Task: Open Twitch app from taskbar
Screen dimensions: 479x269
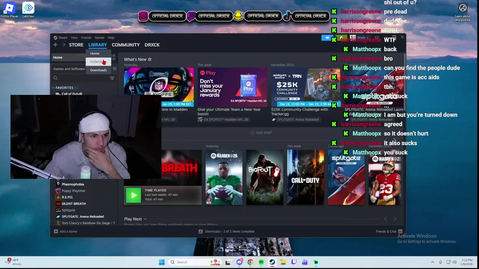Action: tap(294, 262)
